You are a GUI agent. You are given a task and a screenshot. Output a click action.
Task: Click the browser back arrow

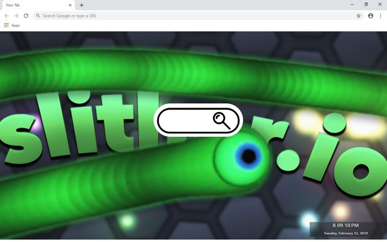(7, 16)
